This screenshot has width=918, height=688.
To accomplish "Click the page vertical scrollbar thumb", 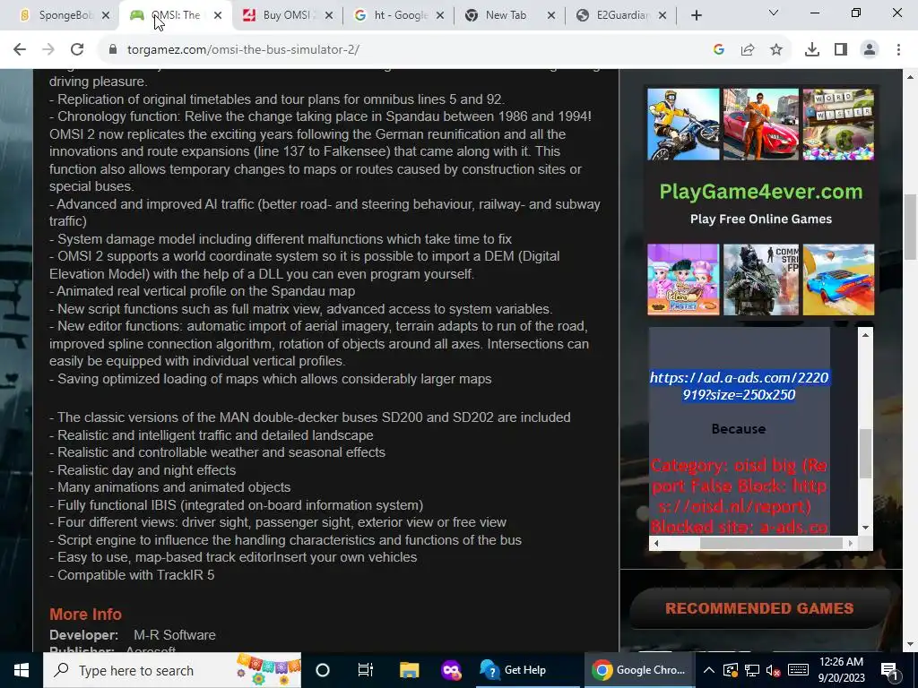I will click(910, 227).
